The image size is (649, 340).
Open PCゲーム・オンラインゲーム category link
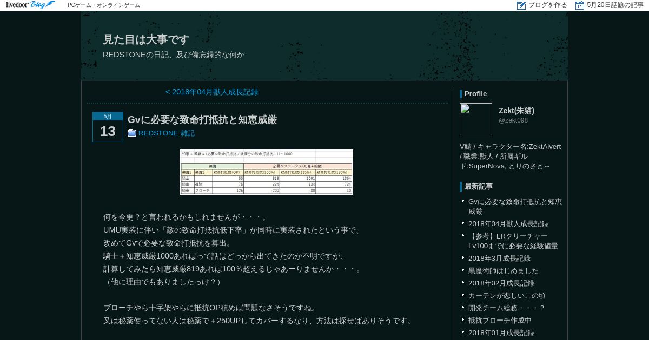coord(104,5)
